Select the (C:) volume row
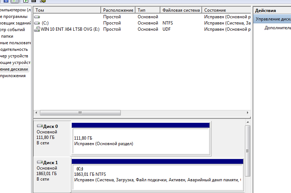 coord(142,23)
